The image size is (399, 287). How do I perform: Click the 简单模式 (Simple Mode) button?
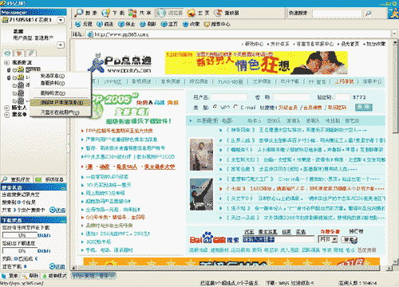[54, 276]
